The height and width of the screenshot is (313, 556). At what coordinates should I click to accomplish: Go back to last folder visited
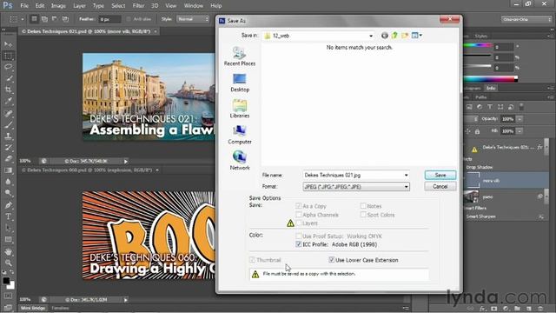click(x=384, y=36)
